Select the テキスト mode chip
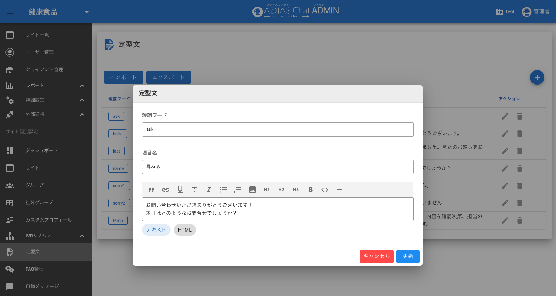 (156, 230)
